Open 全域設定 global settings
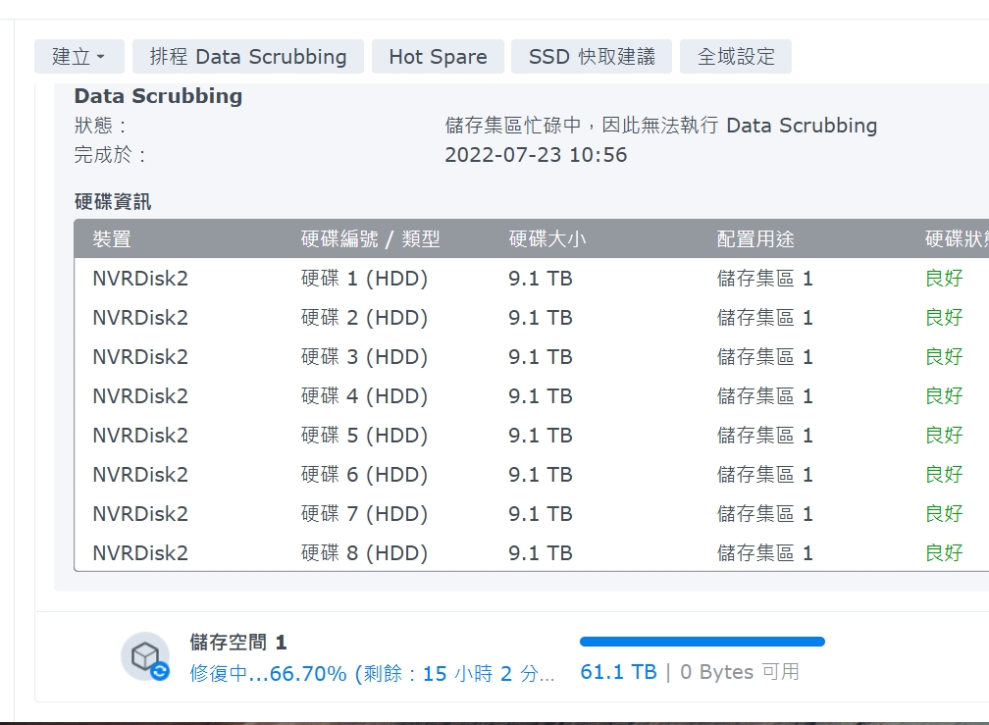This screenshot has width=989, height=725. click(735, 57)
